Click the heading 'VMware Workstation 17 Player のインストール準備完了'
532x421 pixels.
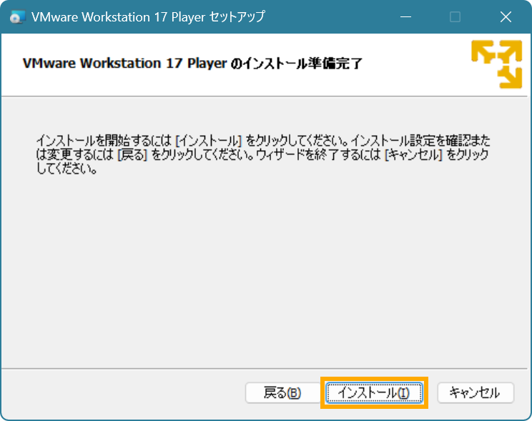coord(193,64)
